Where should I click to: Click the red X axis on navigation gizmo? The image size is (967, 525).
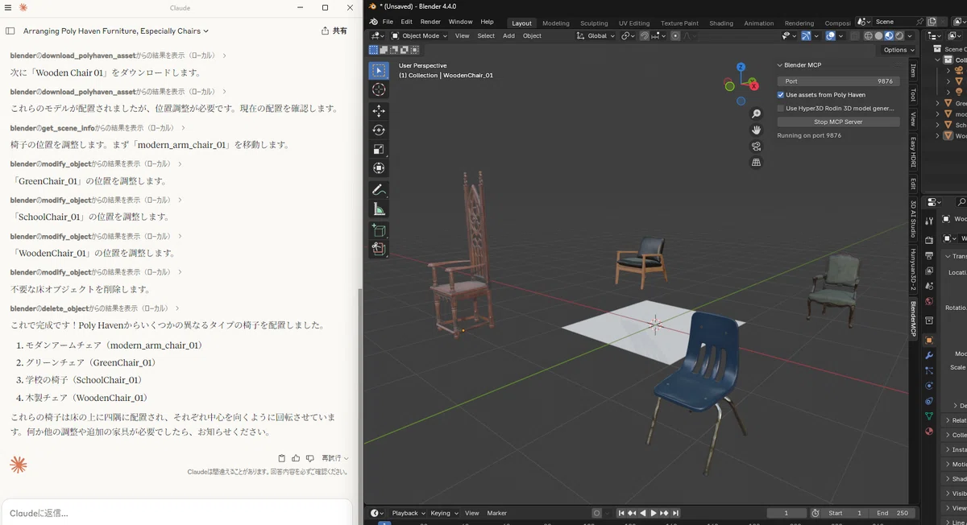[753, 85]
